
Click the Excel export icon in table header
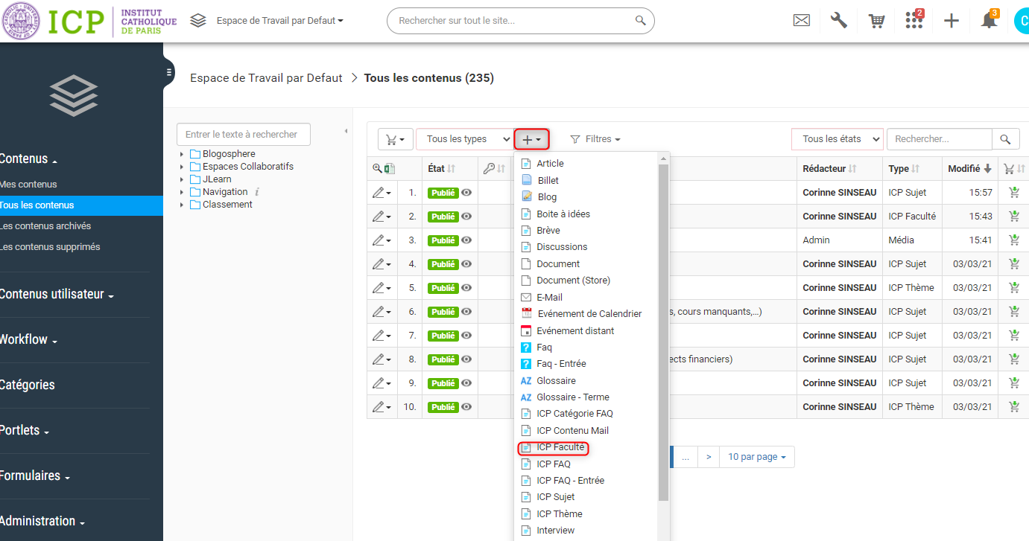coord(390,169)
